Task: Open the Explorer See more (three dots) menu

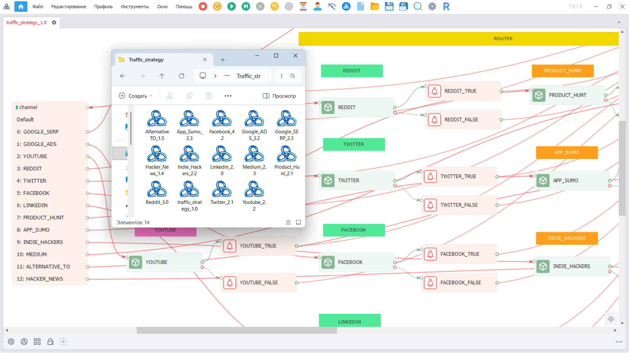Action: point(228,96)
